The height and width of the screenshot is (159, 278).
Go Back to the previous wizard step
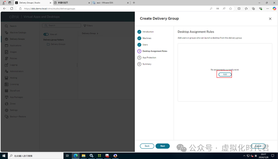click(x=147, y=146)
